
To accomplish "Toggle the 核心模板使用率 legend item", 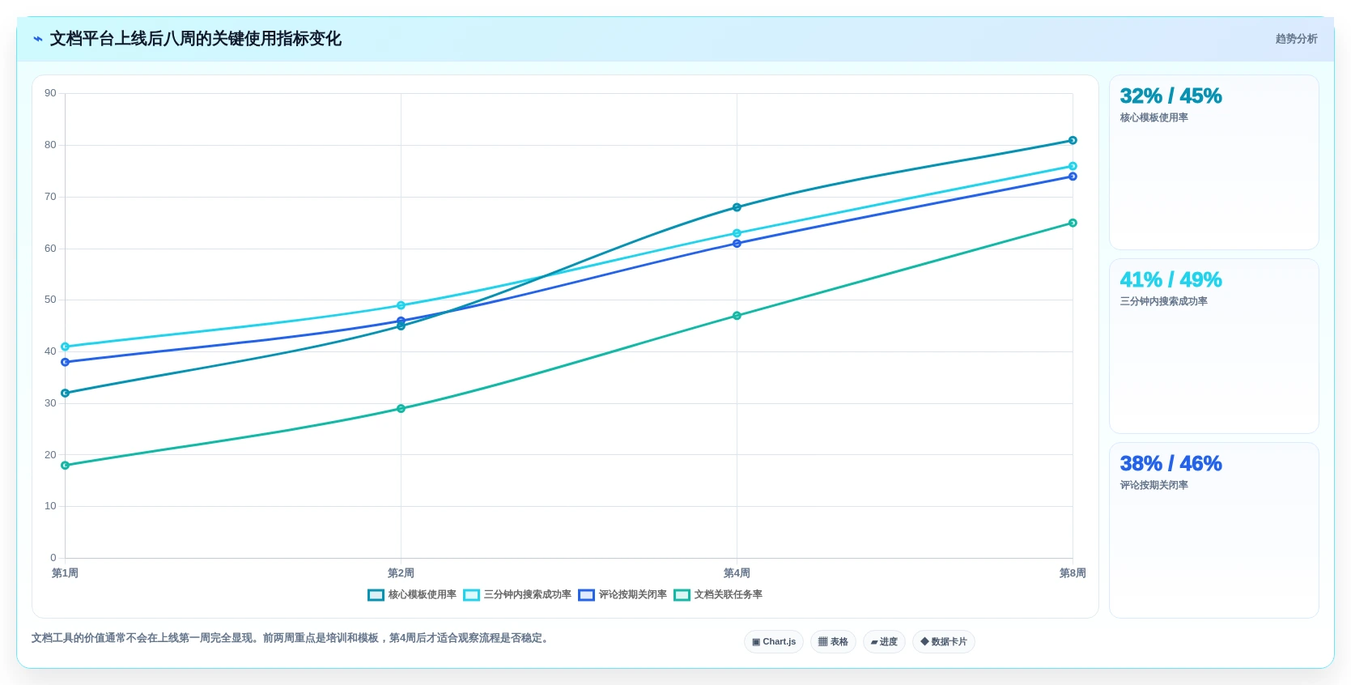I will pos(412,594).
